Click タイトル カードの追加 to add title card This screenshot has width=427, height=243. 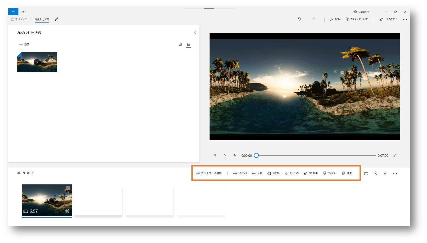pos(209,173)
